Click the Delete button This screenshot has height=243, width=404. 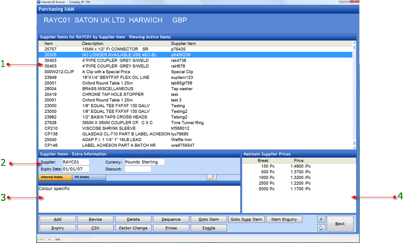coord(133,219)
